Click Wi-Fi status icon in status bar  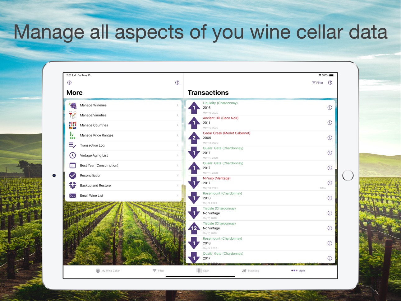click(x=320, y=75)
